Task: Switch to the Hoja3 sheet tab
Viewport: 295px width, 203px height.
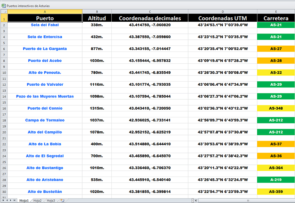Action: [51, 200]
